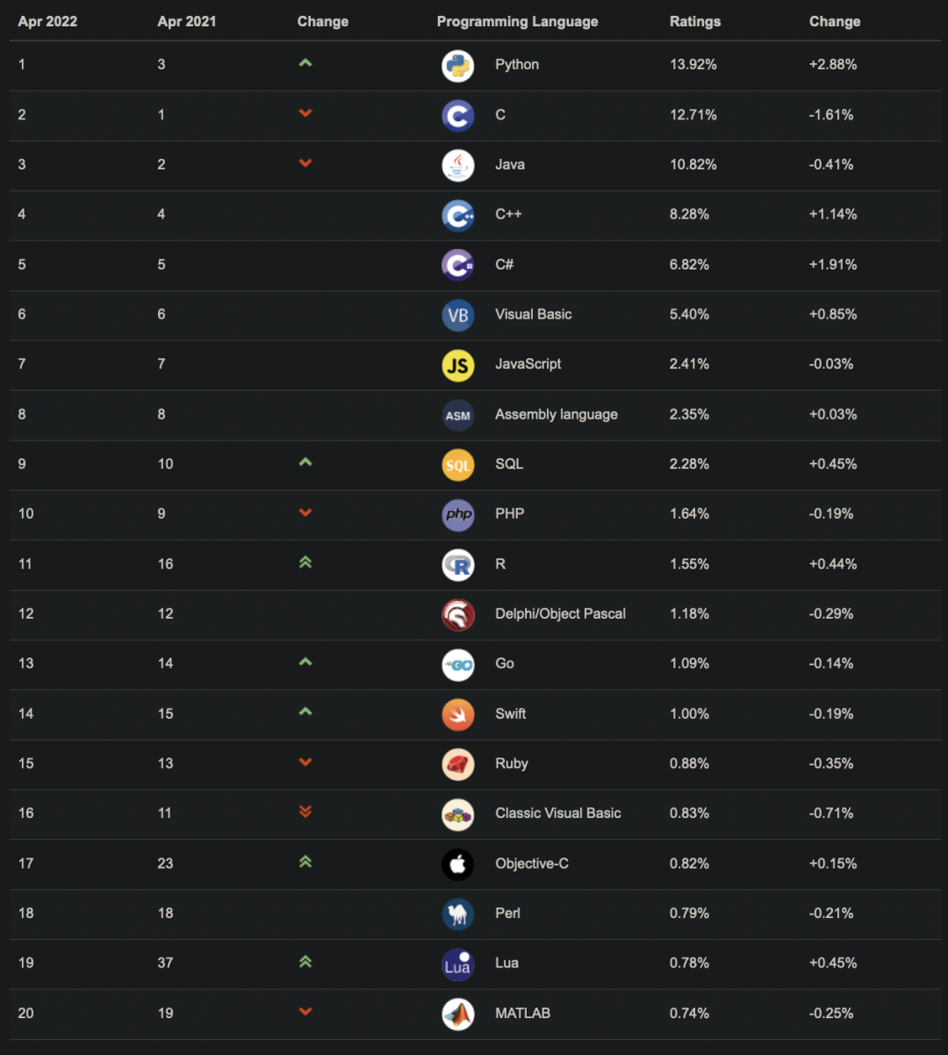Click double red arrow for Classic Visual Basic
The image size is (948, 1055).
[305, 812]
